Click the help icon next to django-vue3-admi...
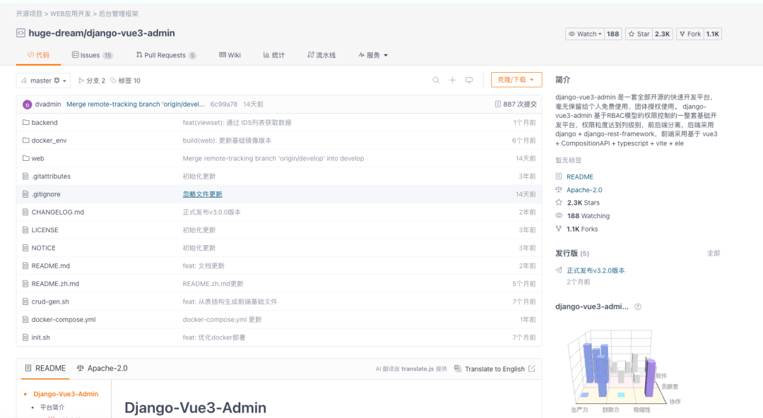Viewport: 763px width, 418px height. click(638, 306)
